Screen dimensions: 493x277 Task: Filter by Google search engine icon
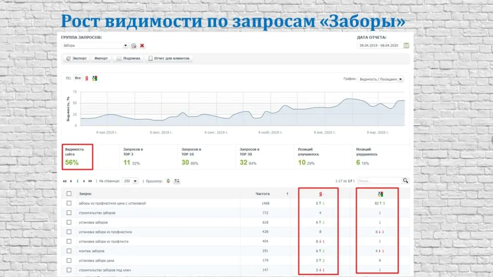[95, 78]
